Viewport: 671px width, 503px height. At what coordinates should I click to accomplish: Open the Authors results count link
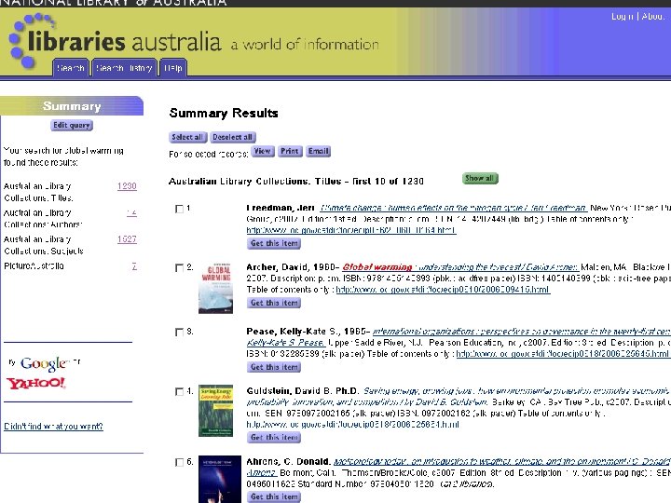(x=131, y=212)
